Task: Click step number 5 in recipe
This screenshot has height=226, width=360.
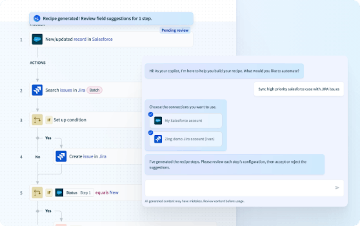Action: click(x=21, y=193)
